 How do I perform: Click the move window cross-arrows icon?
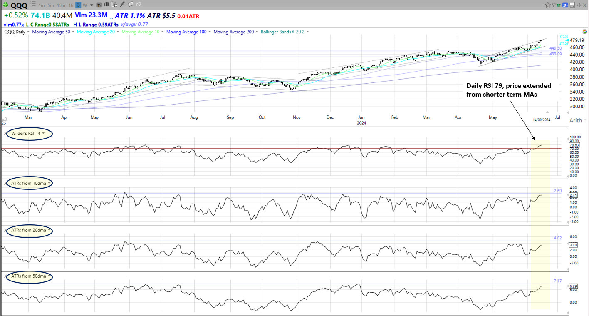[x=579, y=5]
